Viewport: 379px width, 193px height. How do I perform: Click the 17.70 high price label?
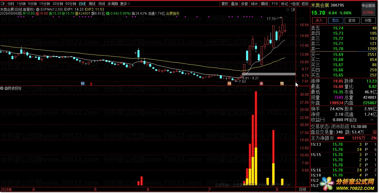coord(271,19)
